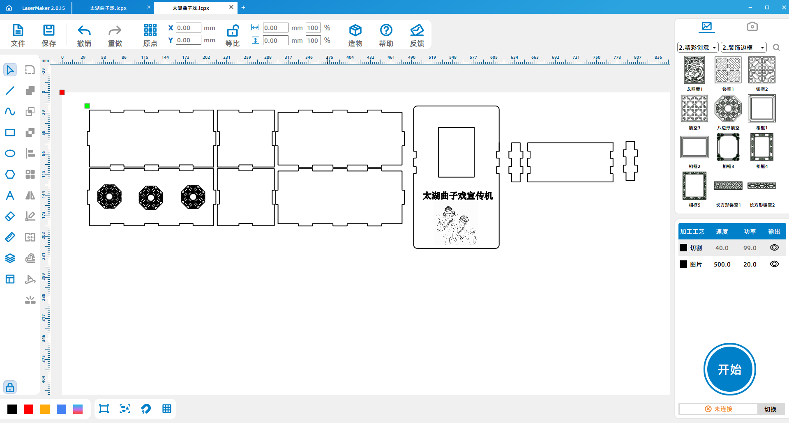Click the fit-to-frame view icon
This screenshot has height=423, width=789.
coord(104,409)
